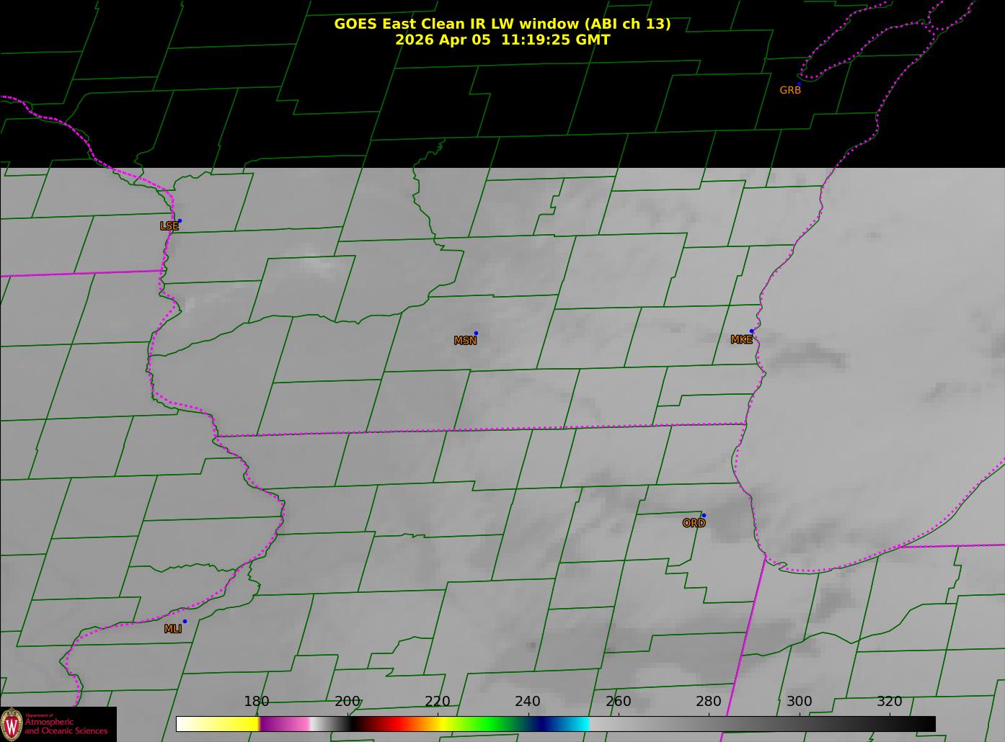
Task: Click the GOES East Clean IR title
Action: (x=502, y=24)
